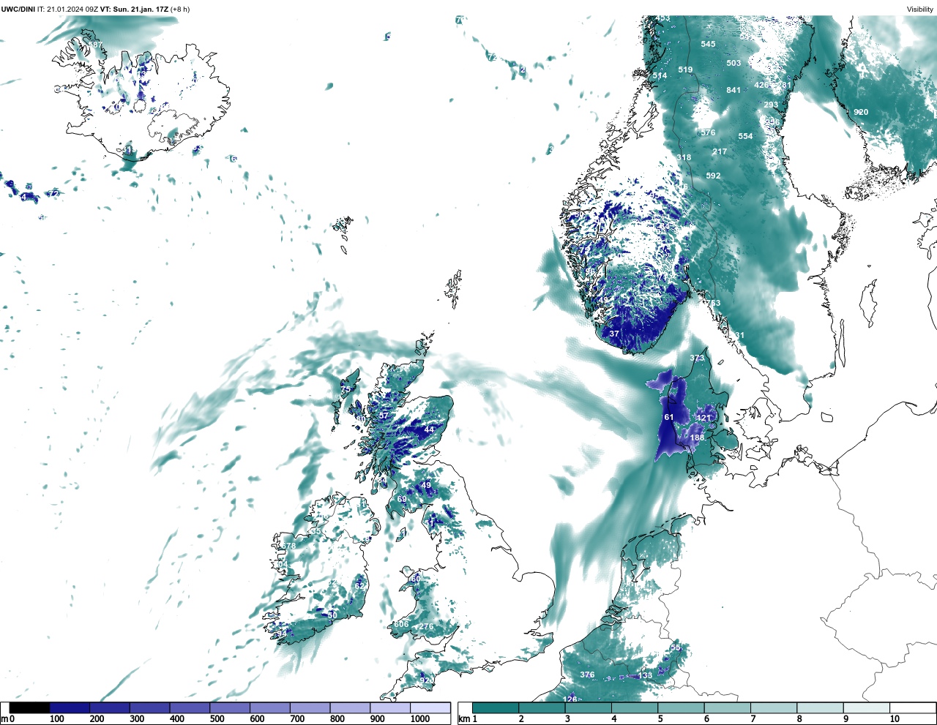Image resolution: width=937 pixels, height=725 pixels.
Task: Click the "700" metre legend tick label
Action: pos(296,719)
